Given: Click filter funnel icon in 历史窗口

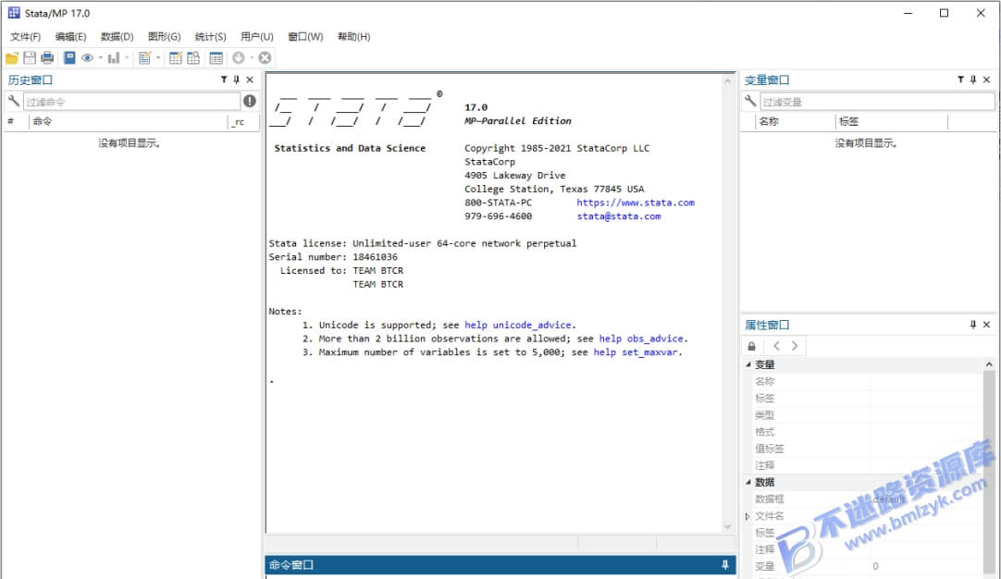Looking at the screenshot, I should tap(224, 80).
